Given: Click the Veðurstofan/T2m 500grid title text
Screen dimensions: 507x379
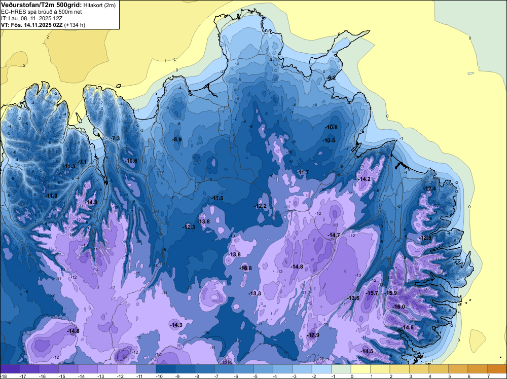Looking at the screenshot, I should [41, 5].
